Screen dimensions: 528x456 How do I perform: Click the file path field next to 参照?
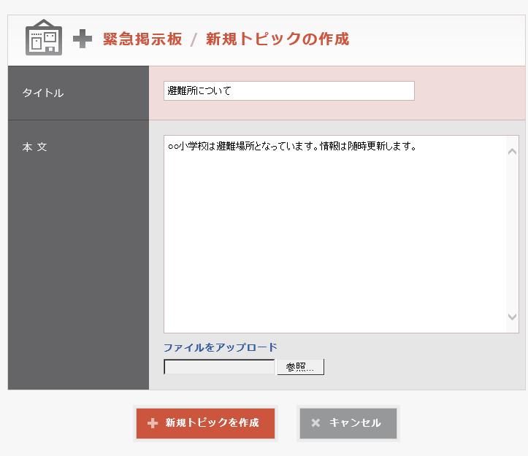pos(219,367)
